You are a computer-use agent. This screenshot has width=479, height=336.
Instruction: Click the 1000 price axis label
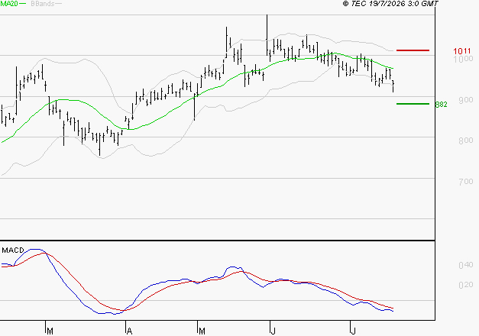point(463,59)
